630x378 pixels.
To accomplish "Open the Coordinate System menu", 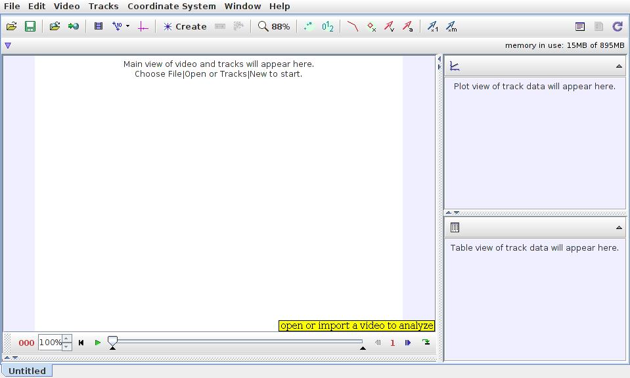I will [171, 7].
